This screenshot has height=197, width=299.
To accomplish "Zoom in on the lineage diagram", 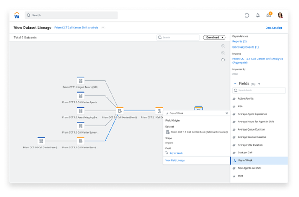I will (223, 46).
